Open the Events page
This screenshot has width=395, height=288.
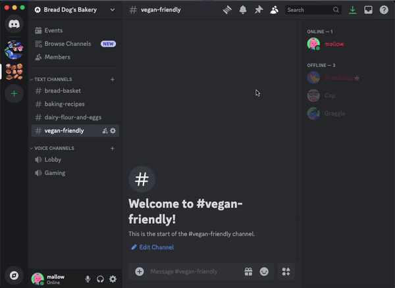tap(75, 30)
